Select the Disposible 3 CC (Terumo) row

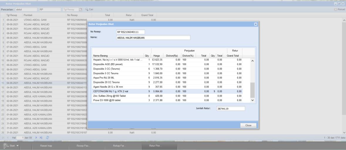click(x=167, y=69)
